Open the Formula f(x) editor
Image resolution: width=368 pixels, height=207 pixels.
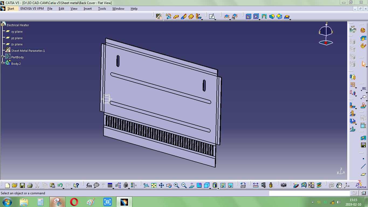coord(89,185)
